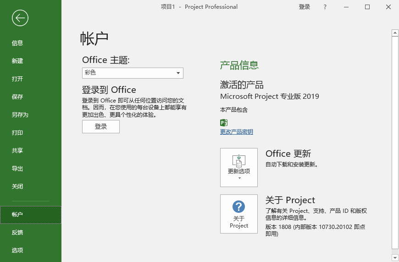Image resolution: width=399 pixels, height=262 pixels.
Task: Select the 帐户 sidebar item
Action: point(31,215)
